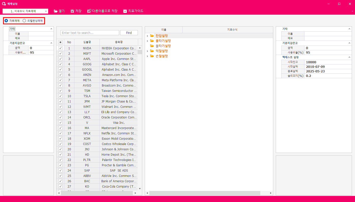Image resolution: width=355 pixels, height=202 pixels.
Task: Uncheck the KO row checkbox
Action: [60, 186]
